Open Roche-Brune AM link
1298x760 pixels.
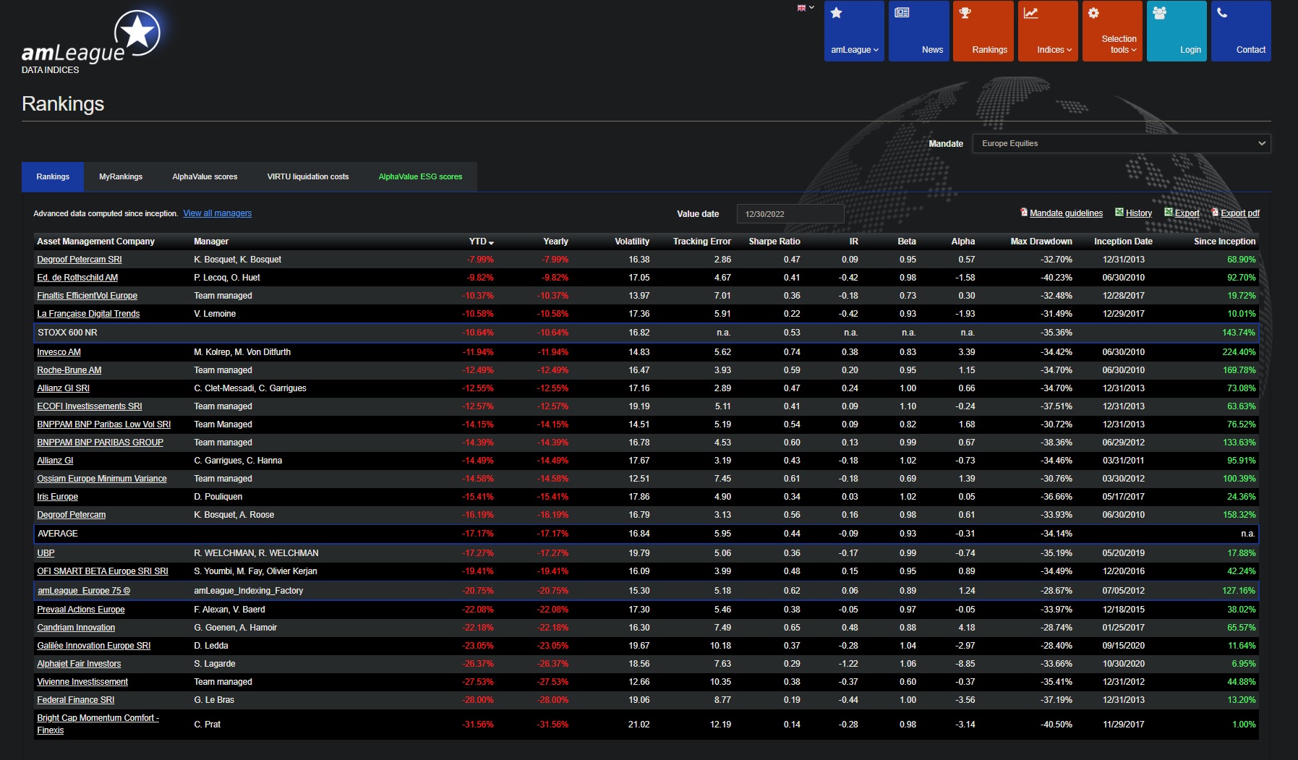pos(69,370)
